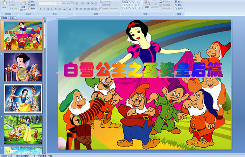Select the Text Box shape

(x=123, y=2)
